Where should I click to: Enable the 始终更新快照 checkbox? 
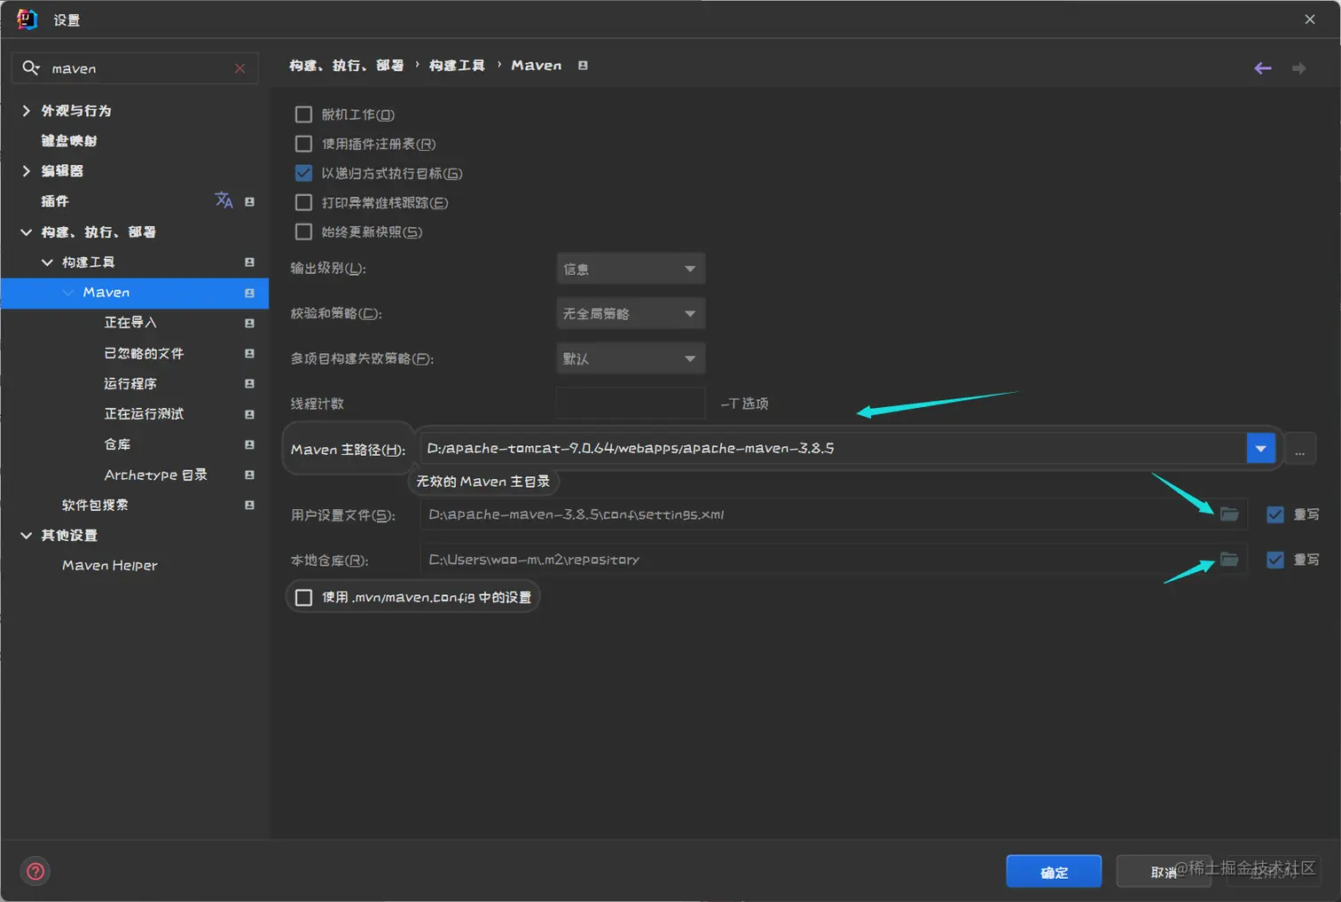[303, 231]
